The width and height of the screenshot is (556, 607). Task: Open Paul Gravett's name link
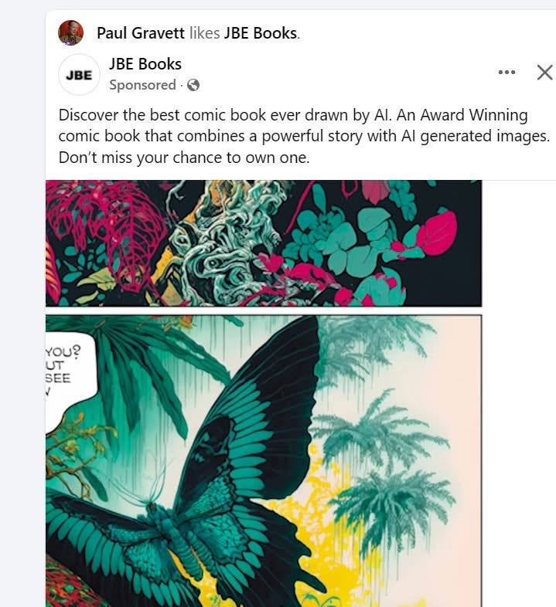click(141, 33)
